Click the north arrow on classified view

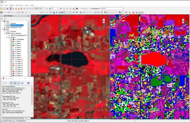tap(183, 21)
